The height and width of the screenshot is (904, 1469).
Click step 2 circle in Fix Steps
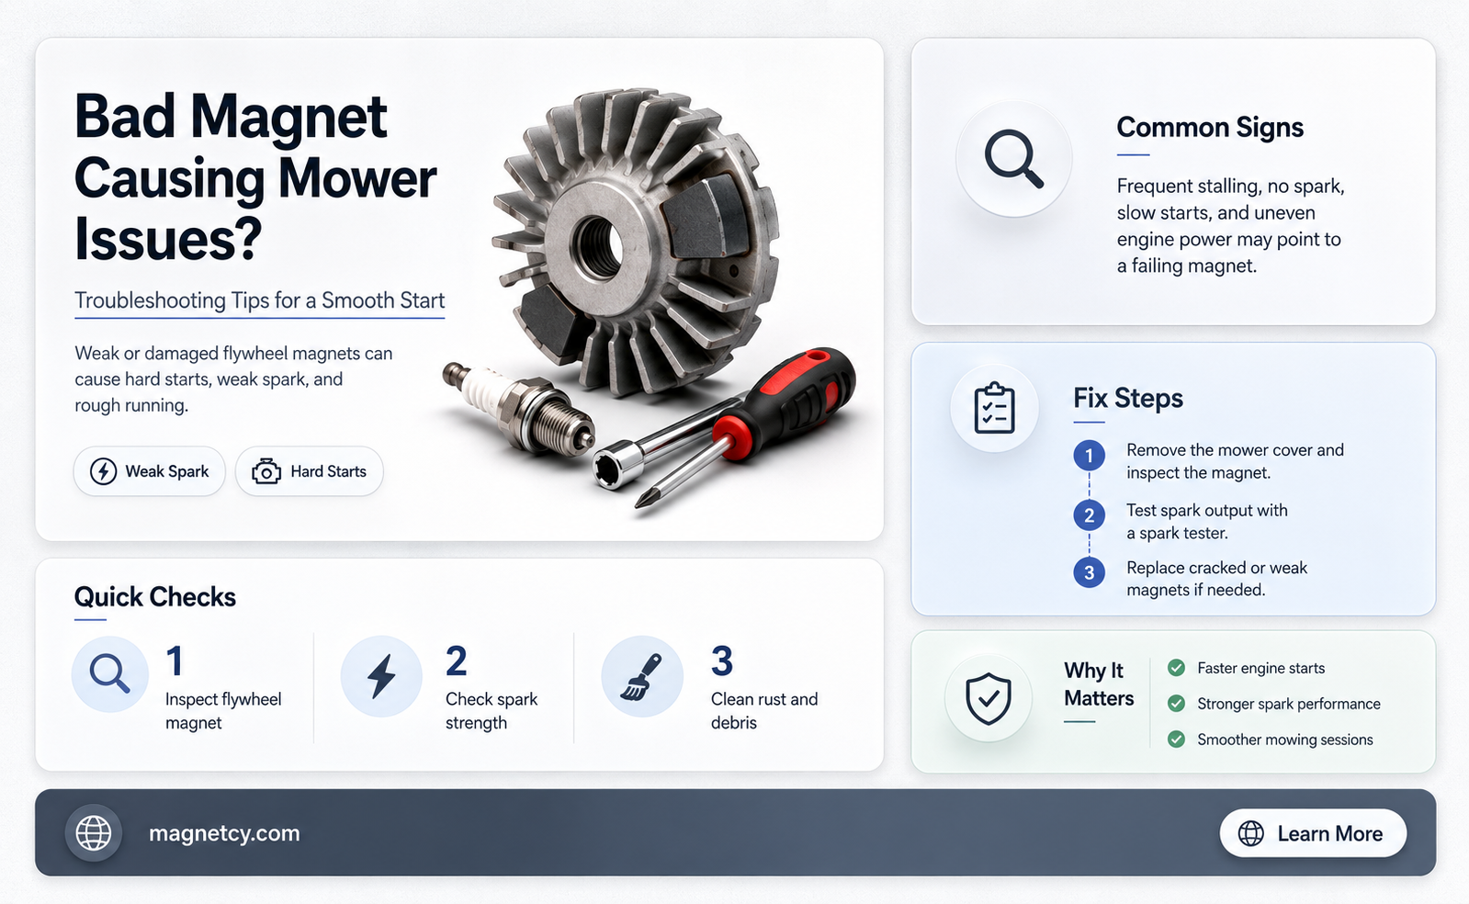click(1090, 514)
